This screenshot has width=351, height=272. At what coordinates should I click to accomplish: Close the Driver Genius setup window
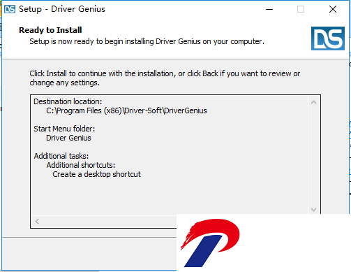[333, 9]
